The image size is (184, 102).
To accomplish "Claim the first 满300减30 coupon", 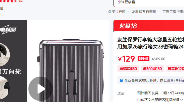I will pos(128,69).
